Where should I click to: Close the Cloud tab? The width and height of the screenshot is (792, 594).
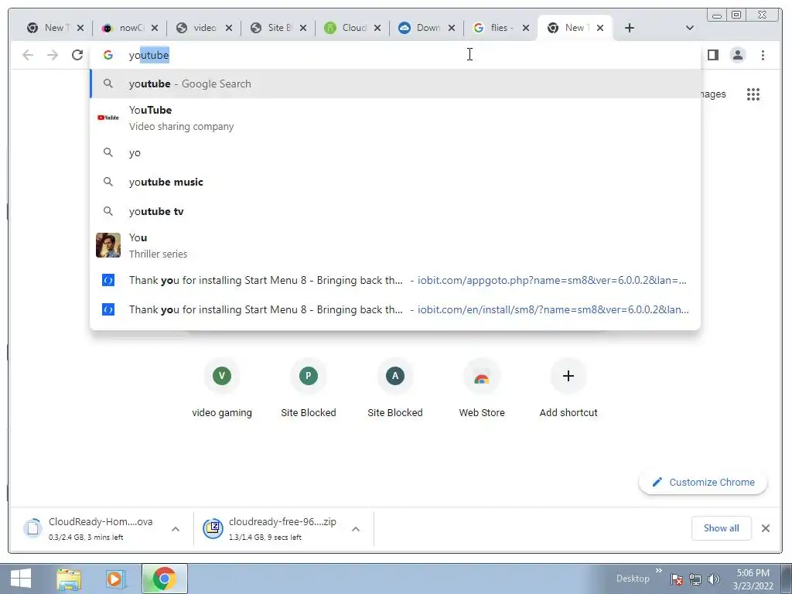(377, 28)
